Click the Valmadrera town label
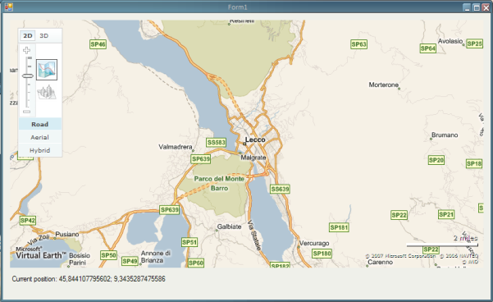Image resolution: width=493 pixels, height=302 pixels. [x=176, y=147]
